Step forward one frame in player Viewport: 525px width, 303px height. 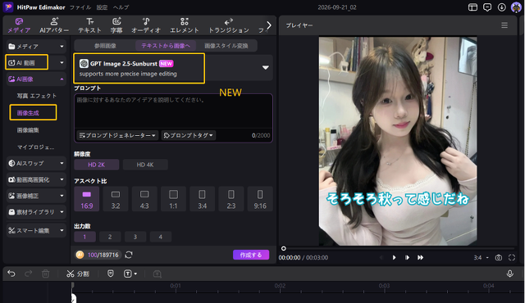pos(407,258)
